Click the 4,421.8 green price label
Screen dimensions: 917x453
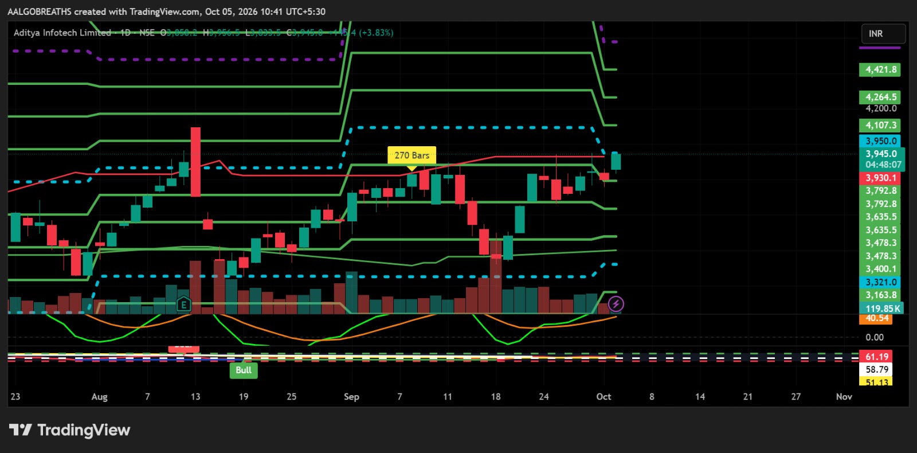click(x=880, y=70)
